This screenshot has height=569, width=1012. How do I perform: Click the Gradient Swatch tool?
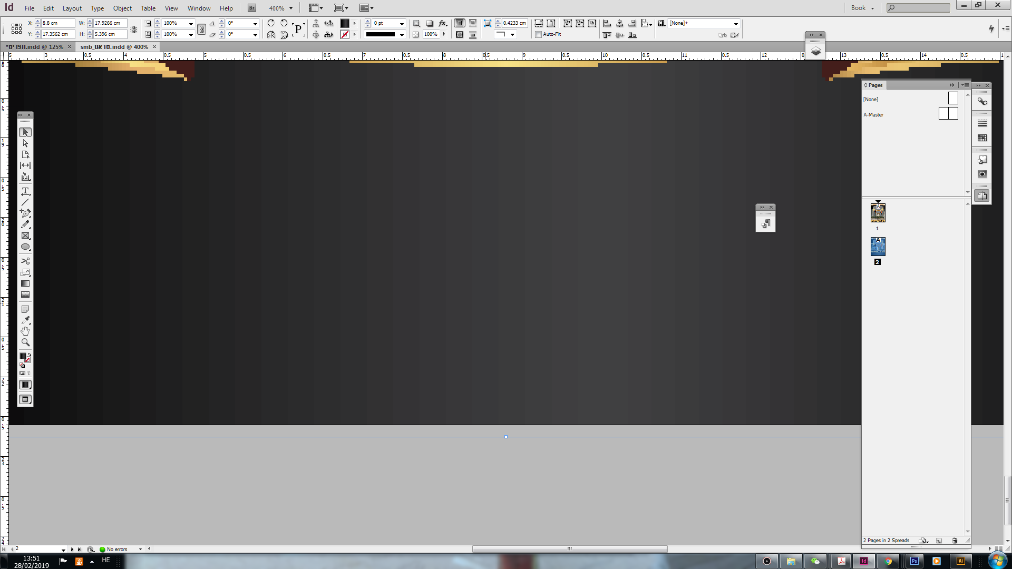[x=25, y=284]
